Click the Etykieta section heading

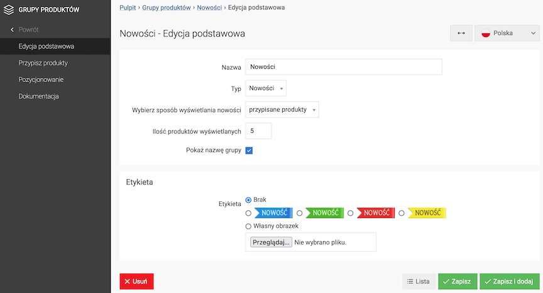click(140, 182)
